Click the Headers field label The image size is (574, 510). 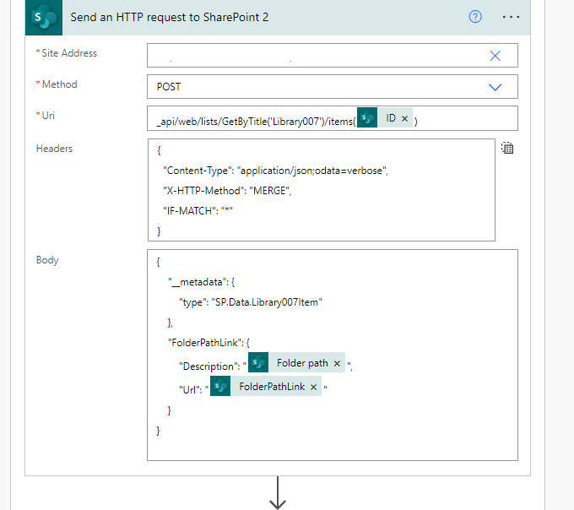pyautogui.click(x=54, y=149)
